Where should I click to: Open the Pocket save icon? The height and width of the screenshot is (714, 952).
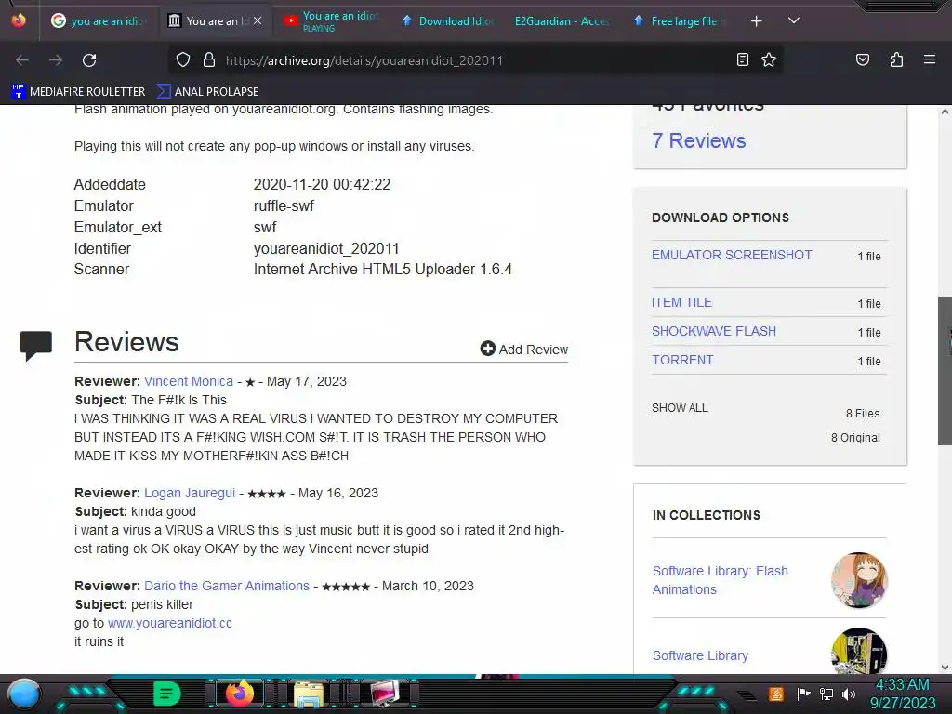pos(862,59)
